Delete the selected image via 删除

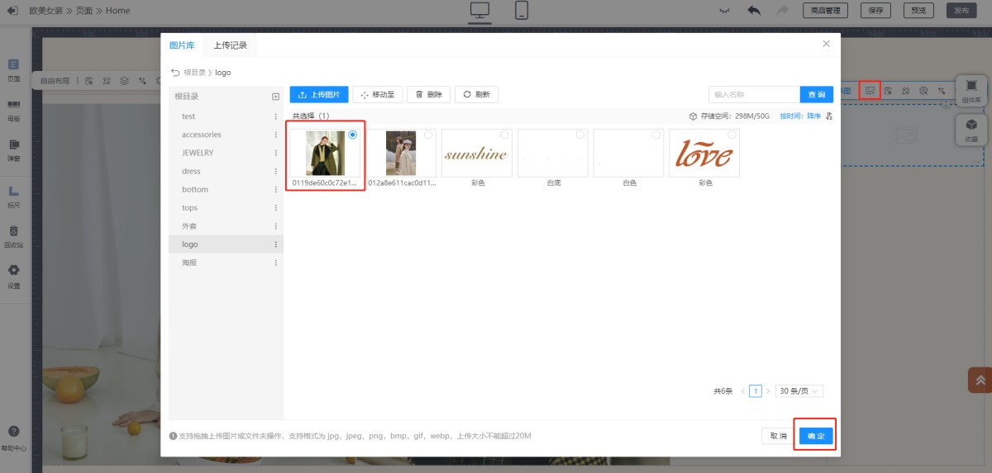tap(429, 95)
